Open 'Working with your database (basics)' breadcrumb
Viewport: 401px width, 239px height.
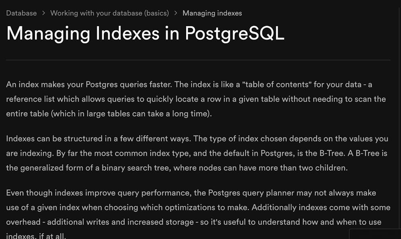[x=109, y=13]
